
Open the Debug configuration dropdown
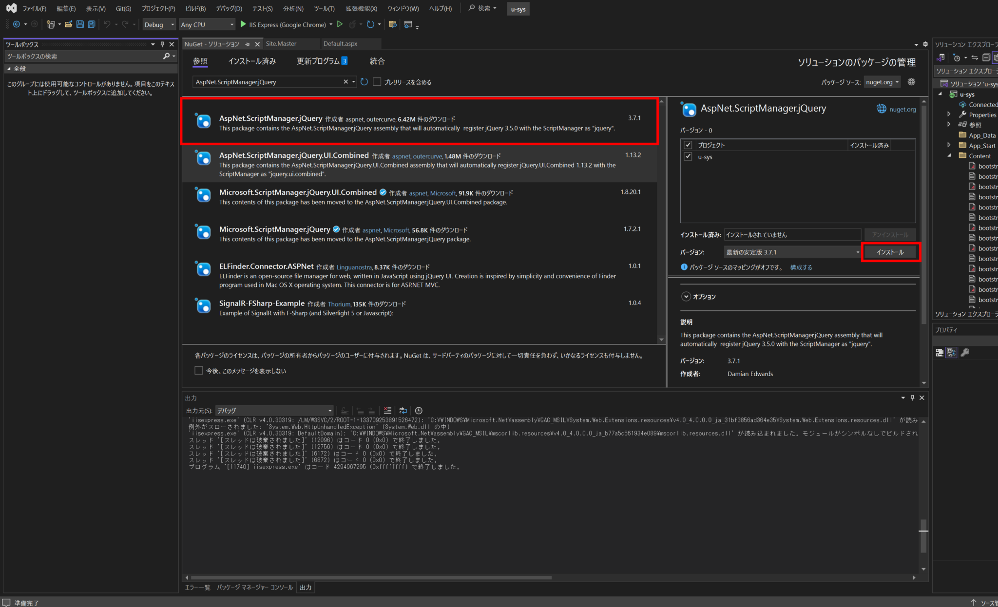click(159, 24)
